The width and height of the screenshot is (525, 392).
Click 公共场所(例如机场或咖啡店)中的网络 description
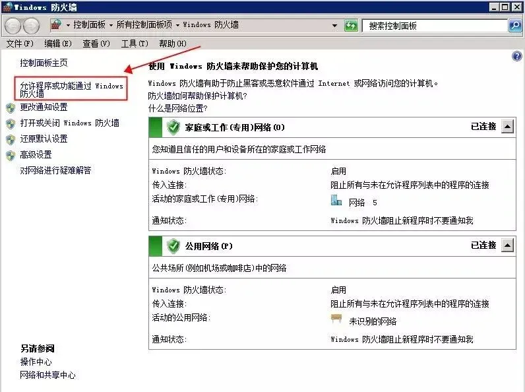pos(220,268)
